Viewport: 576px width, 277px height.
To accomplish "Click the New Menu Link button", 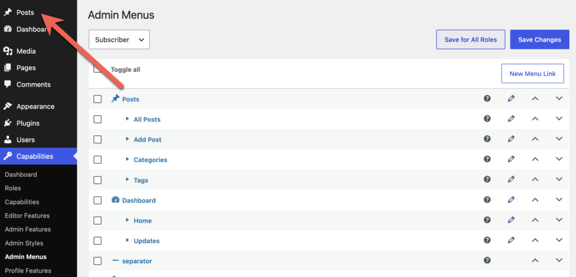I will 533,74.
